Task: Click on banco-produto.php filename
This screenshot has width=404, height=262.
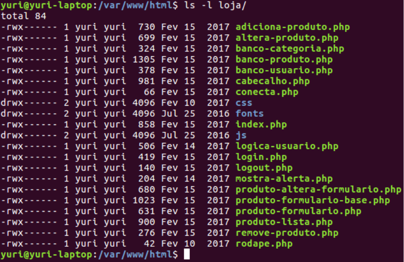Action: coord(284,60)
